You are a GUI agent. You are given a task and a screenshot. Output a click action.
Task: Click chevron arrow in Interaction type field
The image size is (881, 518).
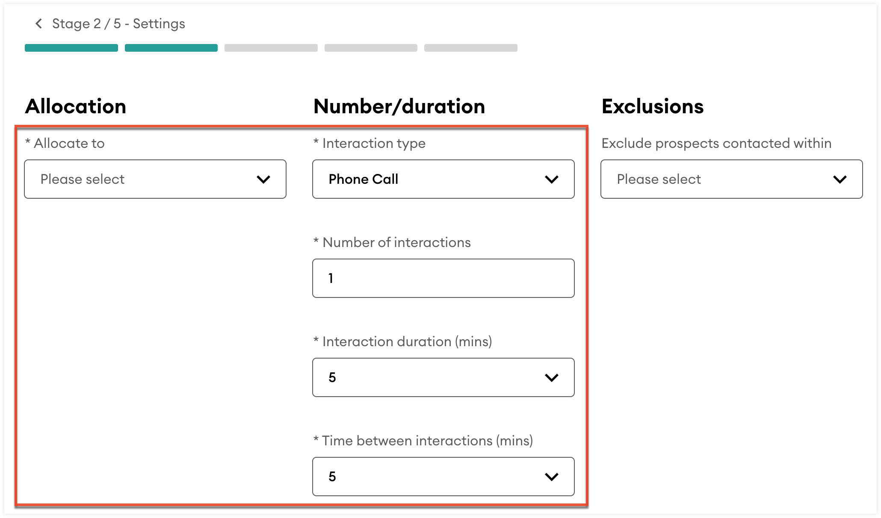(552, 180)
